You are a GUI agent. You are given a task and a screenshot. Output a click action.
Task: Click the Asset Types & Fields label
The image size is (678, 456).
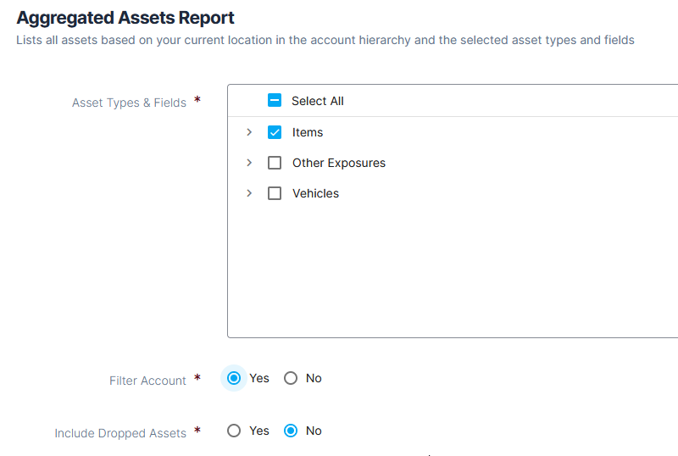[x=129, y=103]
